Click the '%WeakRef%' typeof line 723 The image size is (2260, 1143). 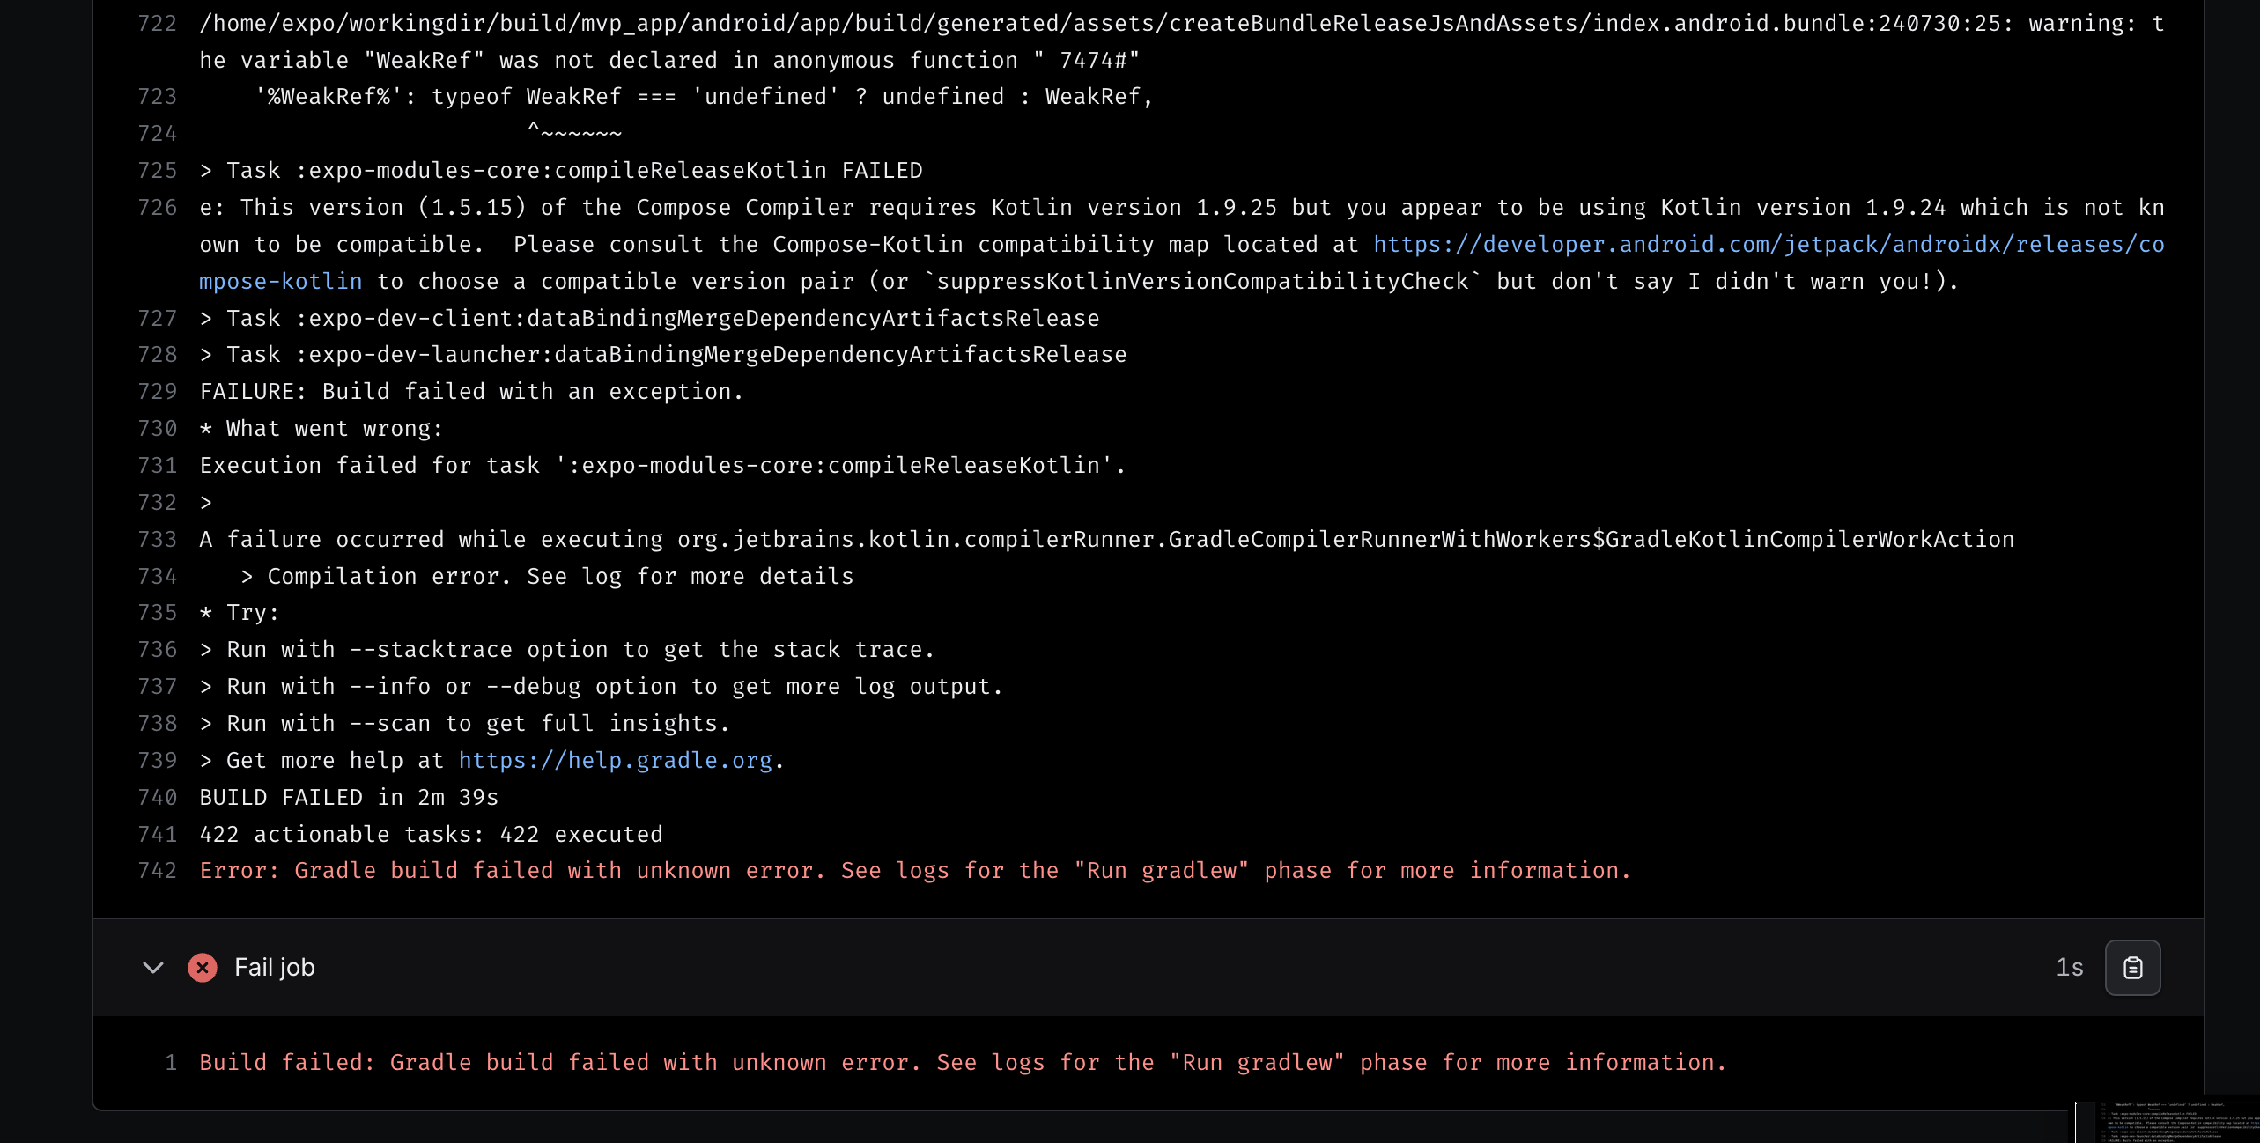coord(704,96)
